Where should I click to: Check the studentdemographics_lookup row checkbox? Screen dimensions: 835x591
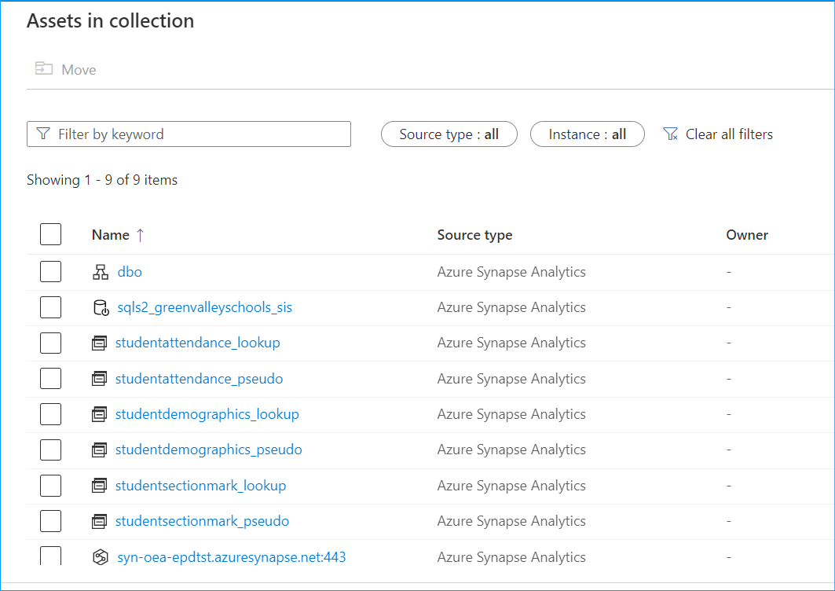click(x=50, y=414)
